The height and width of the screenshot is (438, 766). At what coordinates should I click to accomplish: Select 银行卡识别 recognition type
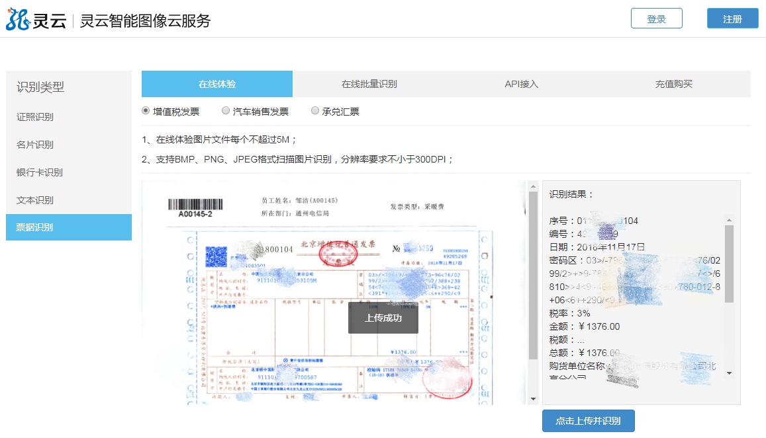(40, 172)
